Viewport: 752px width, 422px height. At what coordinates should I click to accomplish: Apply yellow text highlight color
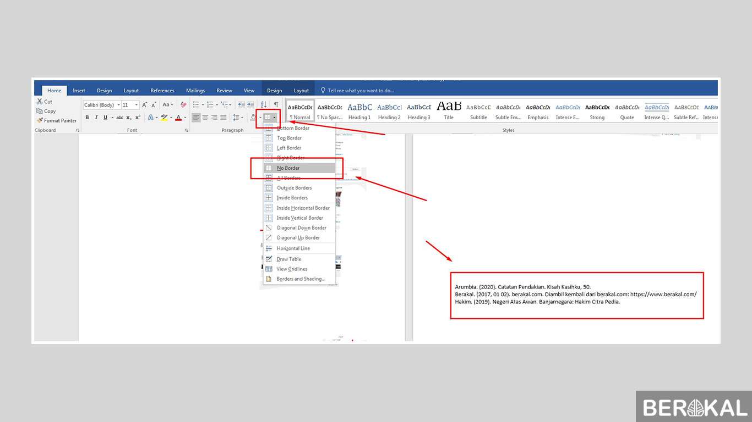click(164, 118)
